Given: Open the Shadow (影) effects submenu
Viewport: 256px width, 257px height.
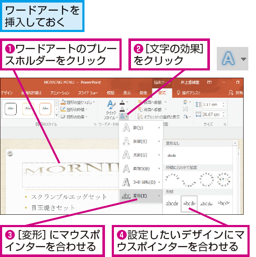Looking at the screenshot, I should click(x=141, y=128).
